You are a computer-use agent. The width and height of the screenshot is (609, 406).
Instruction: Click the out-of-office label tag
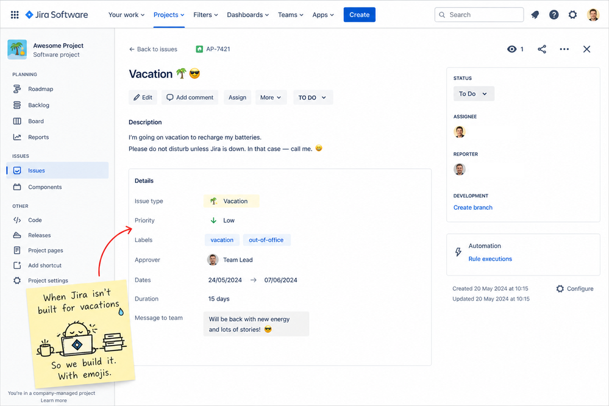coord(266,240)
